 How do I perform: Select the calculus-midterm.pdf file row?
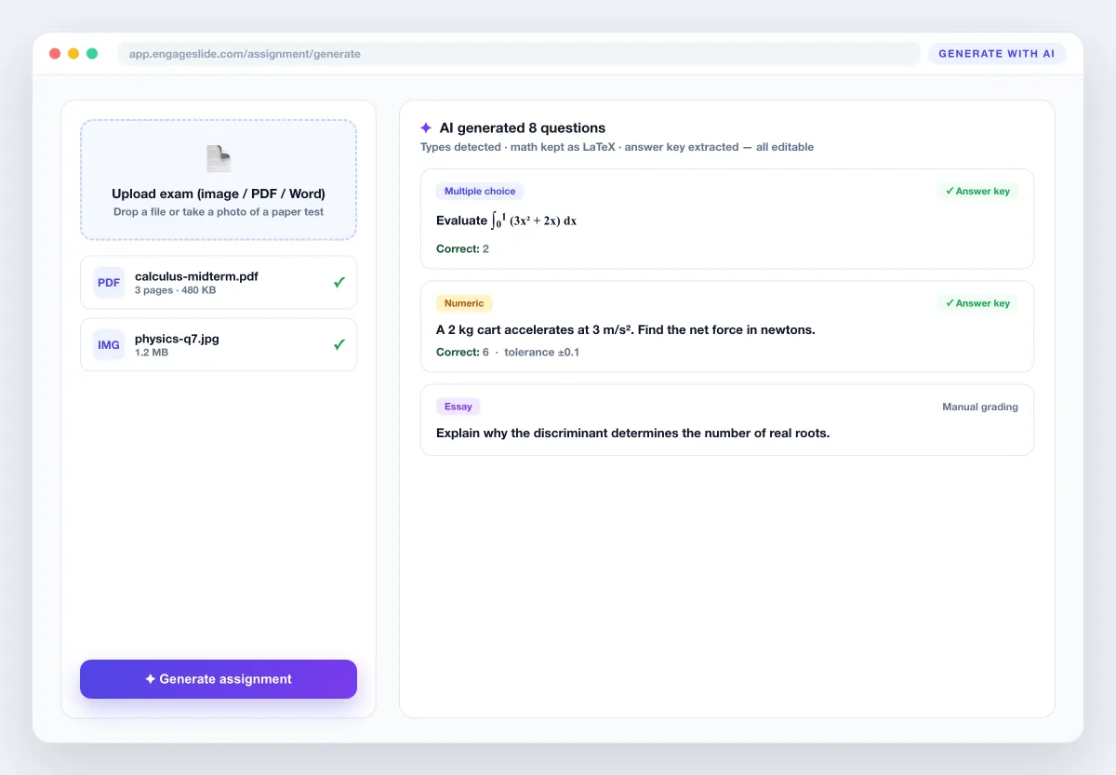(x=219, y=283)
